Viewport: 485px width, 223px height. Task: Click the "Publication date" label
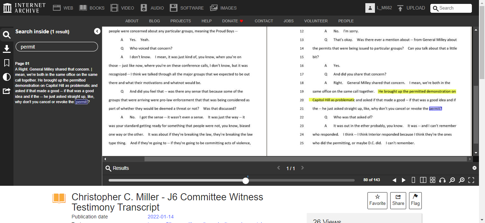[89, 217]
